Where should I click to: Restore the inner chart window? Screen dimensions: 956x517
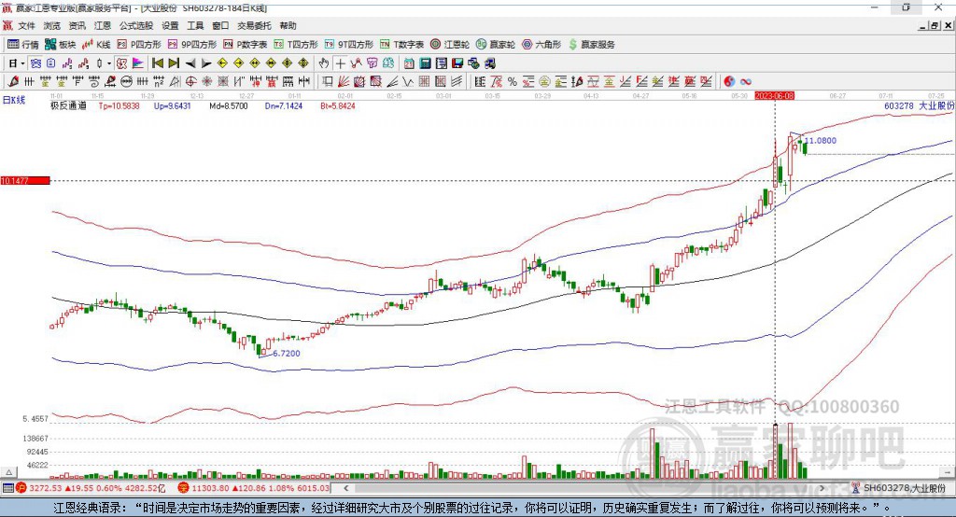[x=935, y=25]
